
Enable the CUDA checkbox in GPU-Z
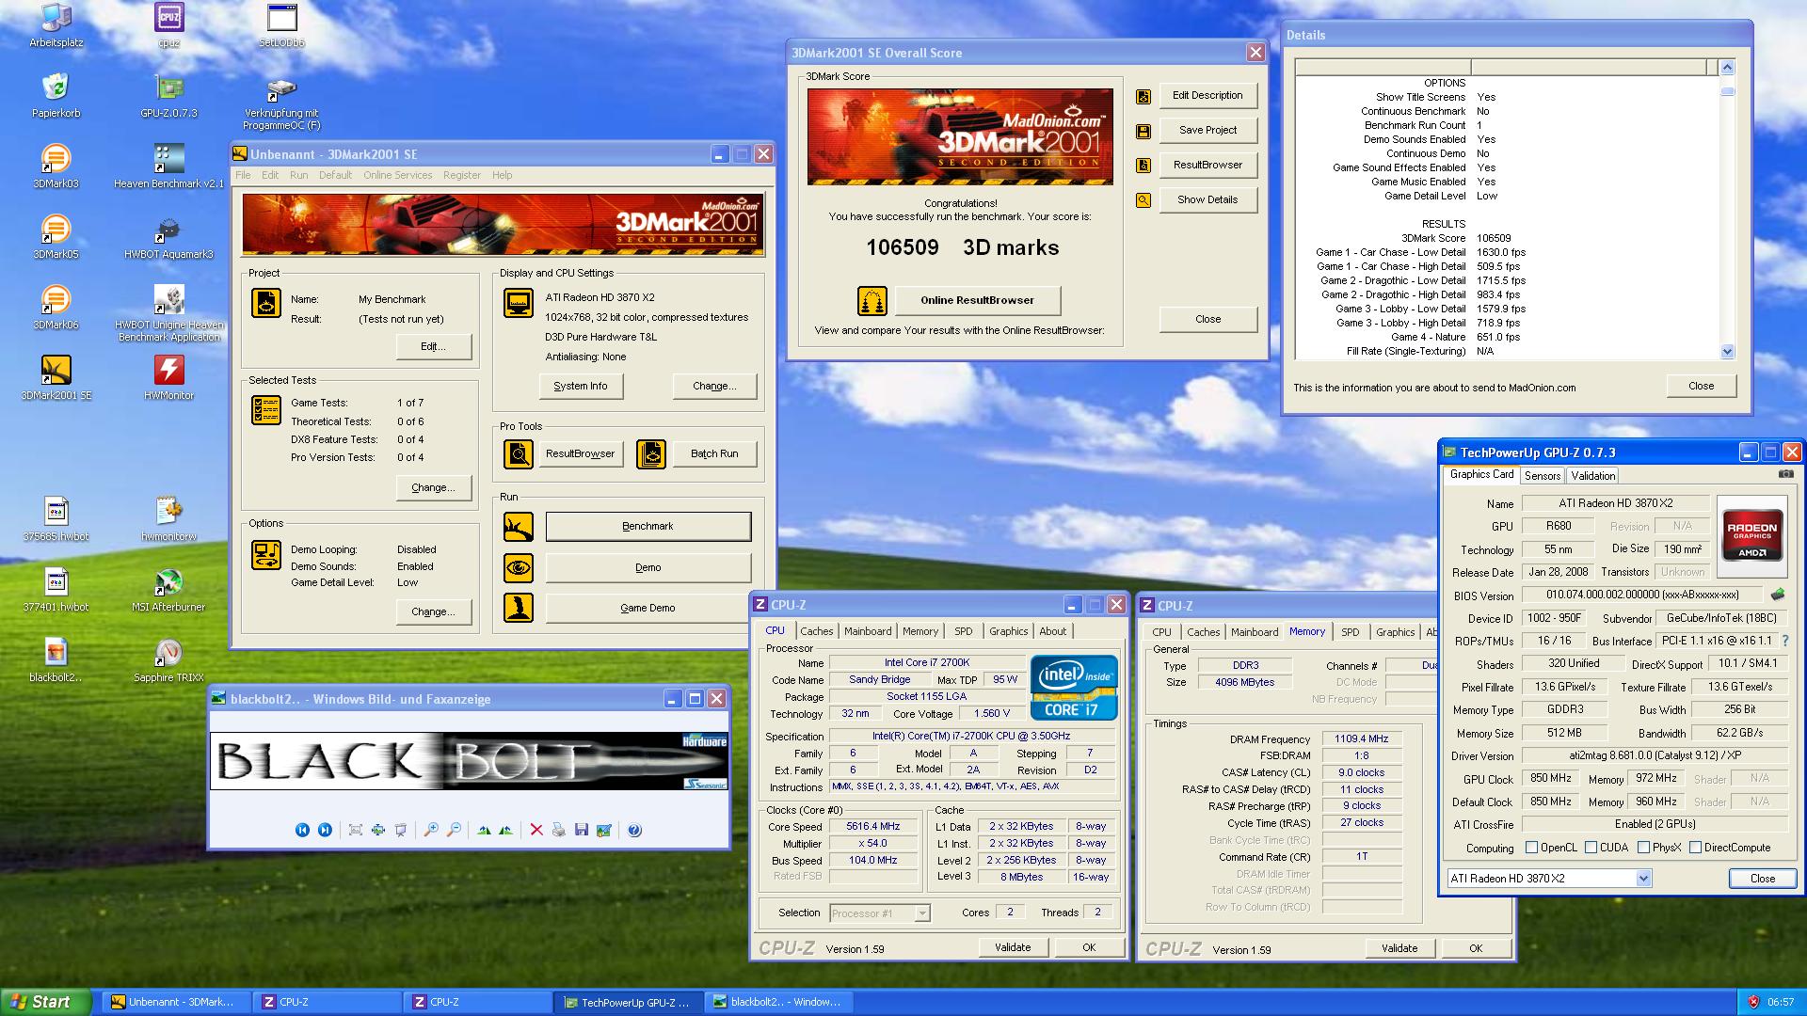(1591, 848)
